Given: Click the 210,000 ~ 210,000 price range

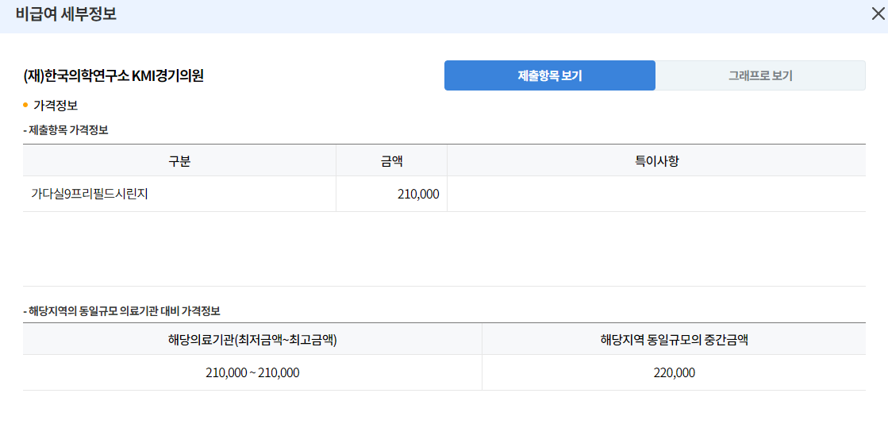Looking at the screenshot, I should [x=252, y=373].
